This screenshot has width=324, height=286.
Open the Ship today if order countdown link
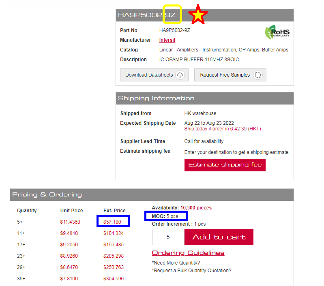tap(223, 129)
